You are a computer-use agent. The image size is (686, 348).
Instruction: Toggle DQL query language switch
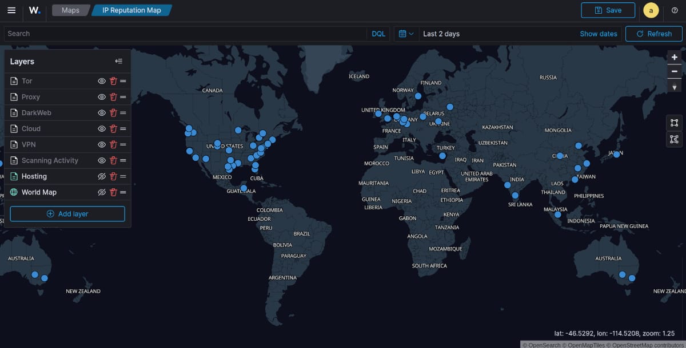tap(378, 34)
